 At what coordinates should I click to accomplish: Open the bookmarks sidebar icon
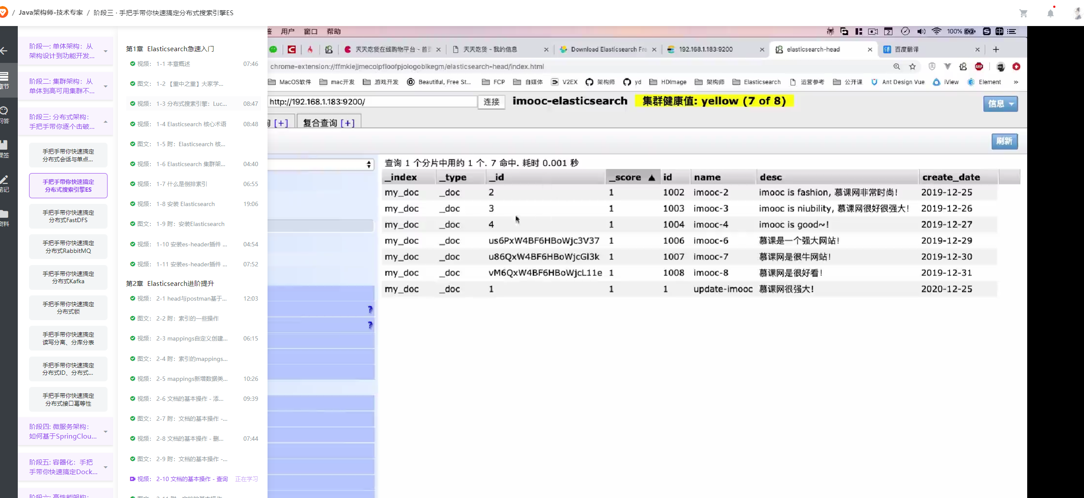point(4,149)
